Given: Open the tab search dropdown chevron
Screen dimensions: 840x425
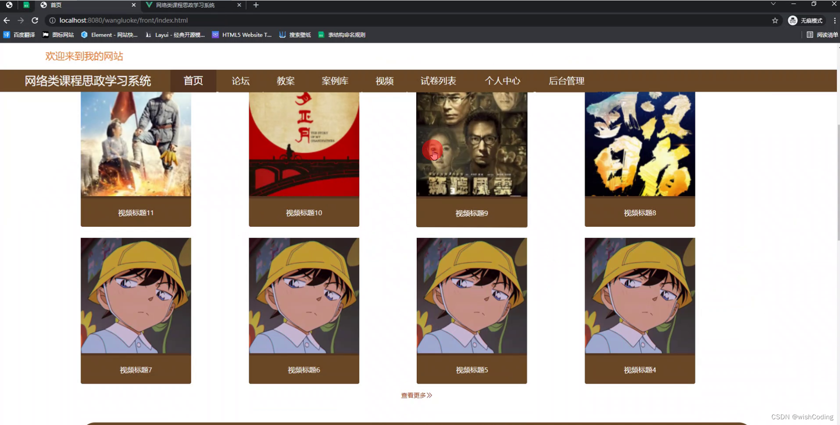Looking at the screenshot, I should click(773, 4).
